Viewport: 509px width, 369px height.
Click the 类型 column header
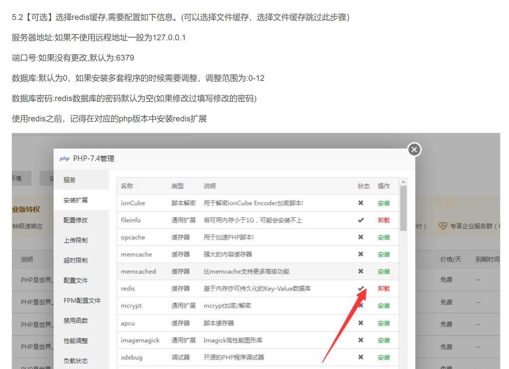coord(177,186)
